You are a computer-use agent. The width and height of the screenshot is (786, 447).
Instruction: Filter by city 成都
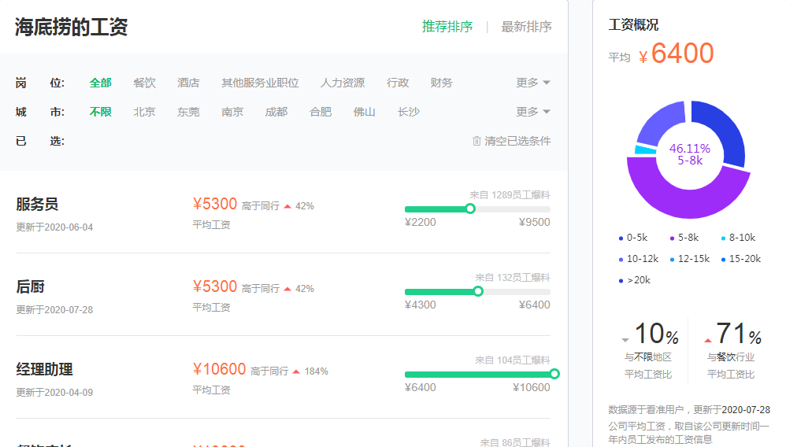(x=276, y=112)
